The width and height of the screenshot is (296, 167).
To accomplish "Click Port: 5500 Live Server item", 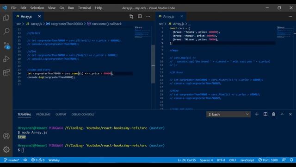I will pyautogui.click(x=268, y=160).
